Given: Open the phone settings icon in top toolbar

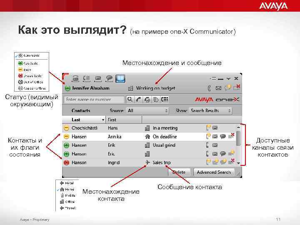Looking at the screenshot, I should [75, 79].
